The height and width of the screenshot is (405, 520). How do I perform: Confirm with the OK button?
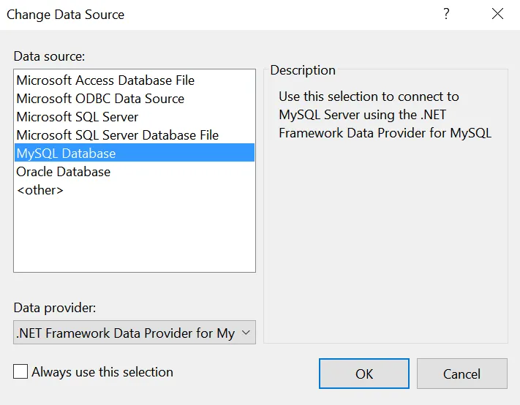tap(364, 374)
